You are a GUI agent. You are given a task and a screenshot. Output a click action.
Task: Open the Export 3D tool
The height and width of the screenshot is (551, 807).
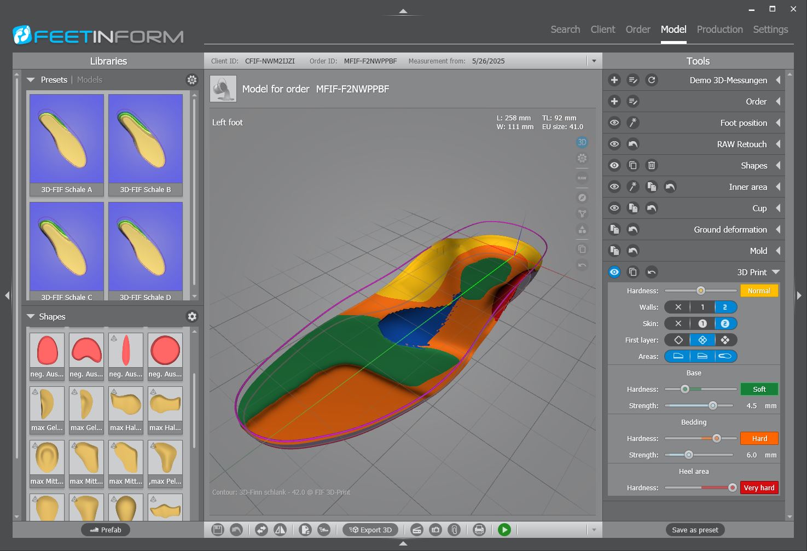[370, 530]
